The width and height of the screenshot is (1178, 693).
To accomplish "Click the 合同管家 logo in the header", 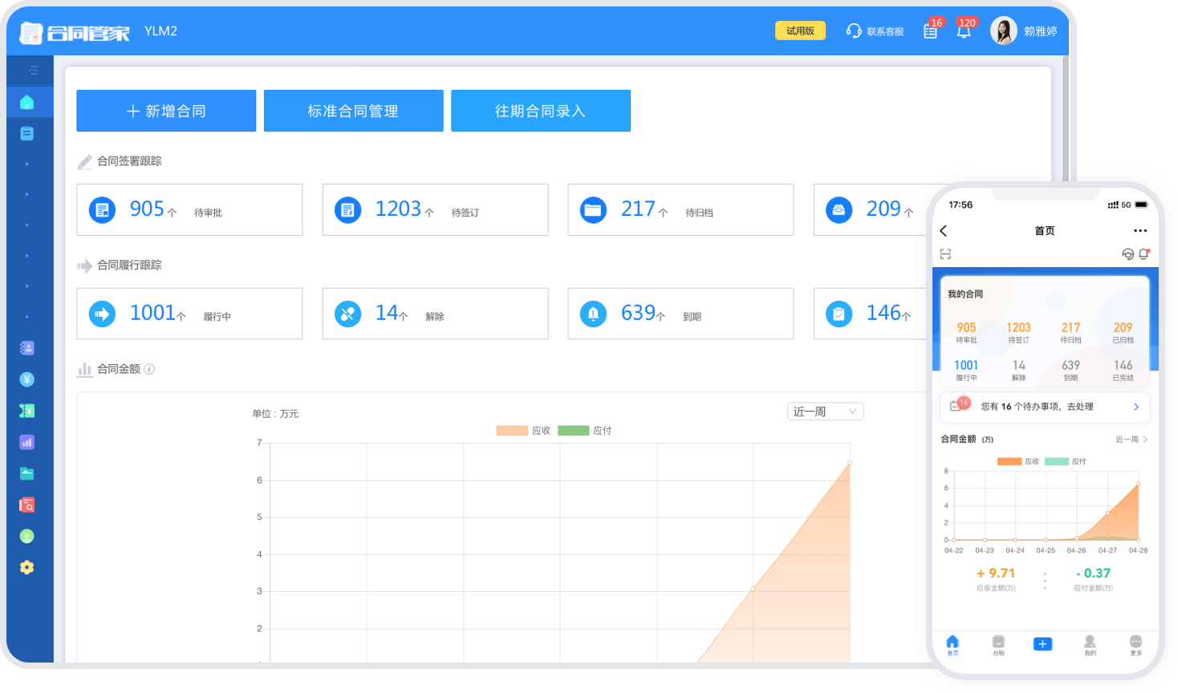I will [x=75, y=33].
